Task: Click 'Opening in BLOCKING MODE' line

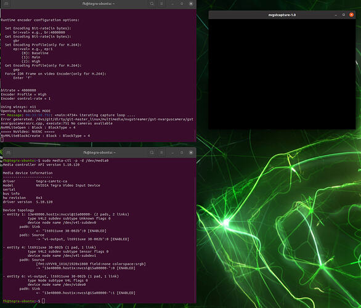Action: [25, 111]
